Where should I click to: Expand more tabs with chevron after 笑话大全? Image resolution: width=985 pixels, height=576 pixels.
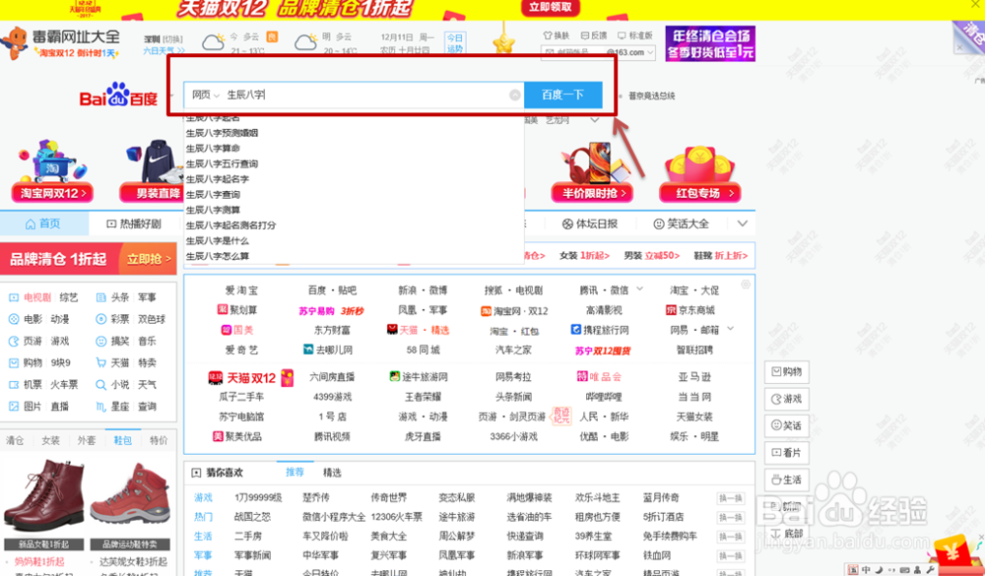(743, 224)
